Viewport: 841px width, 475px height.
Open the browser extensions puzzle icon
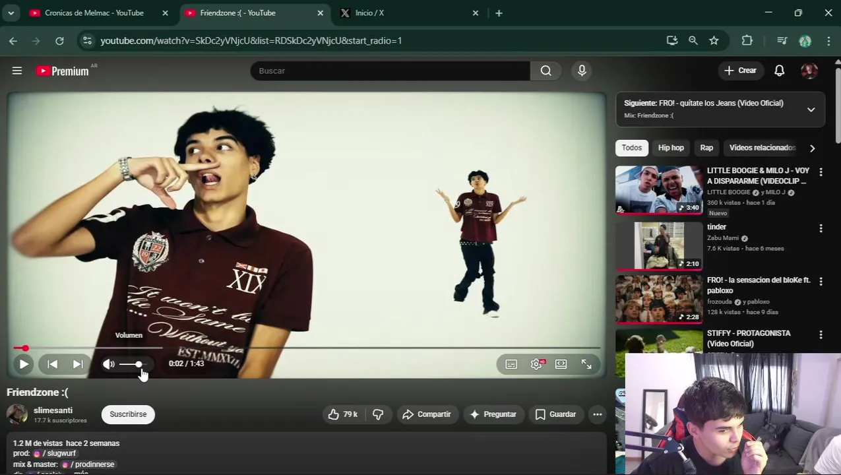click(x=747, y=41)
